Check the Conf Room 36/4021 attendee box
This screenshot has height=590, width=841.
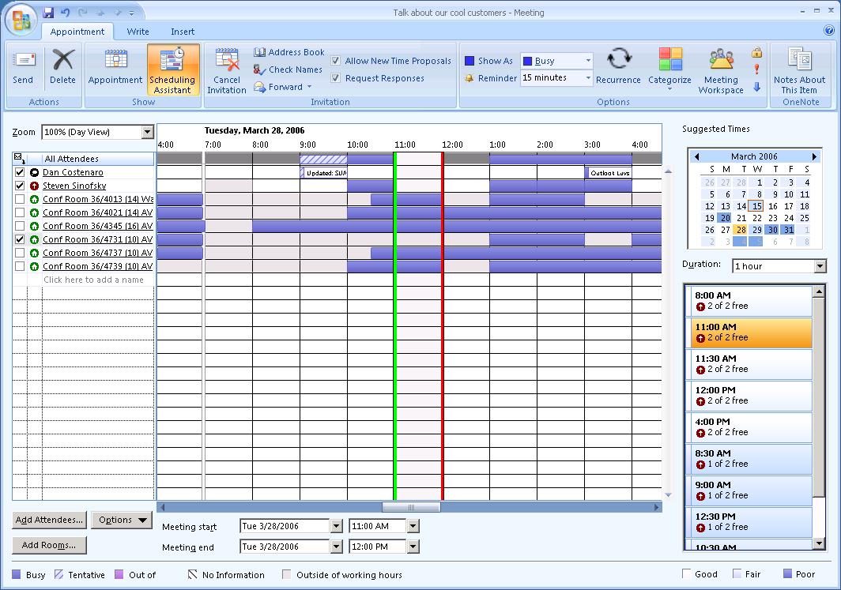point(20,212)
